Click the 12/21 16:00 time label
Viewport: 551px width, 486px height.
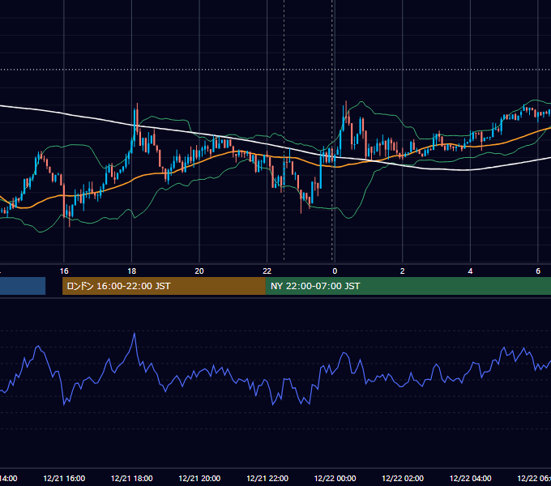click(x=64, y=478)
